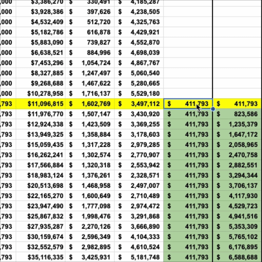Click the 3,430,920 cell
Viewport: 262px width, 262px height.
point(139,114)
